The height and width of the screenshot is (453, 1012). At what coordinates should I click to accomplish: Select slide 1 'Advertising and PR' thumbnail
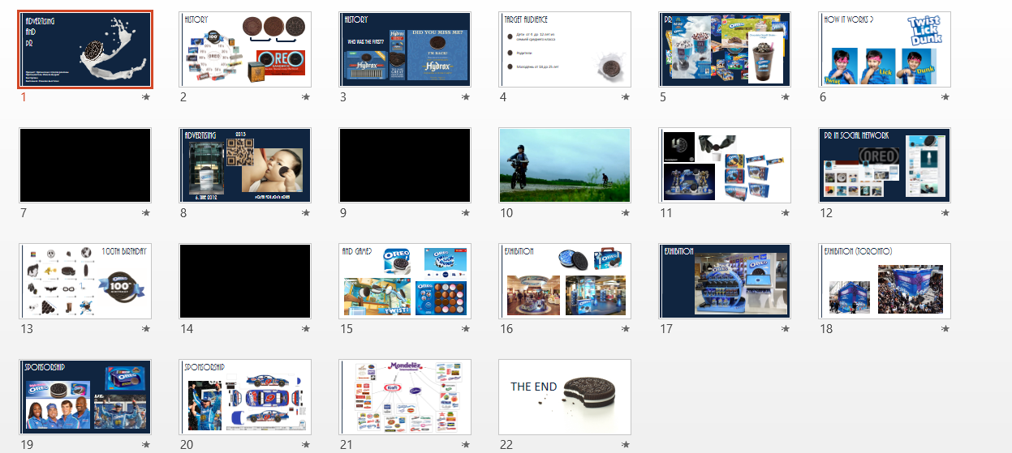click(x=85, y=49)
